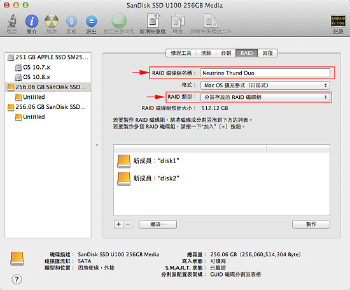Click the large orange drive icon at bottom

tap(17, 259)
